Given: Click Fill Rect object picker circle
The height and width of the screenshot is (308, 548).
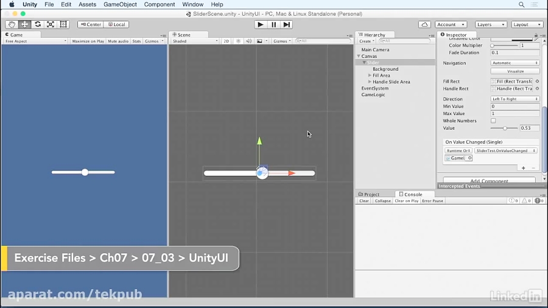Looking at the screenshot, I should pos(537,82).
